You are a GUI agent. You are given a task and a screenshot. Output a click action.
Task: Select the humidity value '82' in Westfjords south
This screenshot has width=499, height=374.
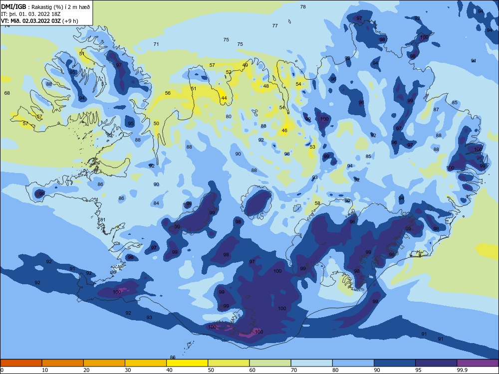point(110,136)
